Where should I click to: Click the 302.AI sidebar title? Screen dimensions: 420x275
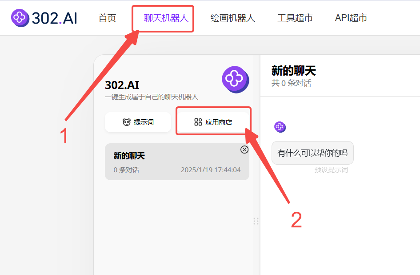point(122,85)
